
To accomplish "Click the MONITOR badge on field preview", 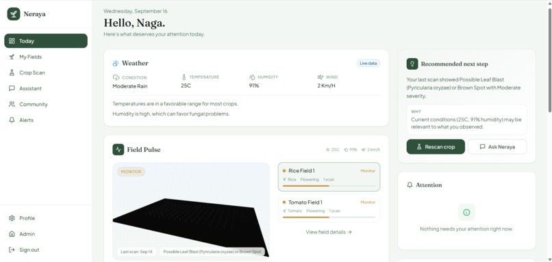I will click(x=131, y=172).
